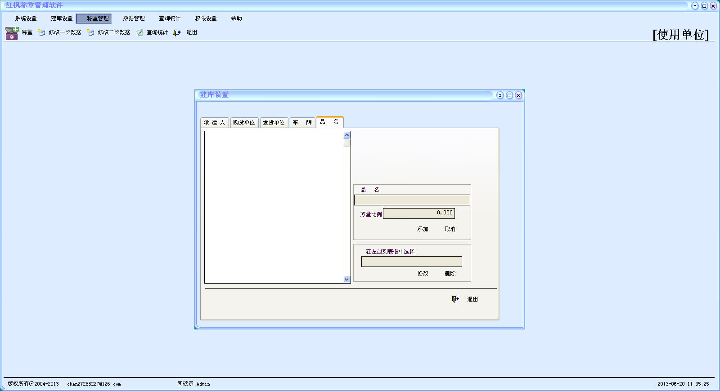Click the weighing scale icon for 称重
This screenshot has width=720, height=391.
tap(12, 33)
